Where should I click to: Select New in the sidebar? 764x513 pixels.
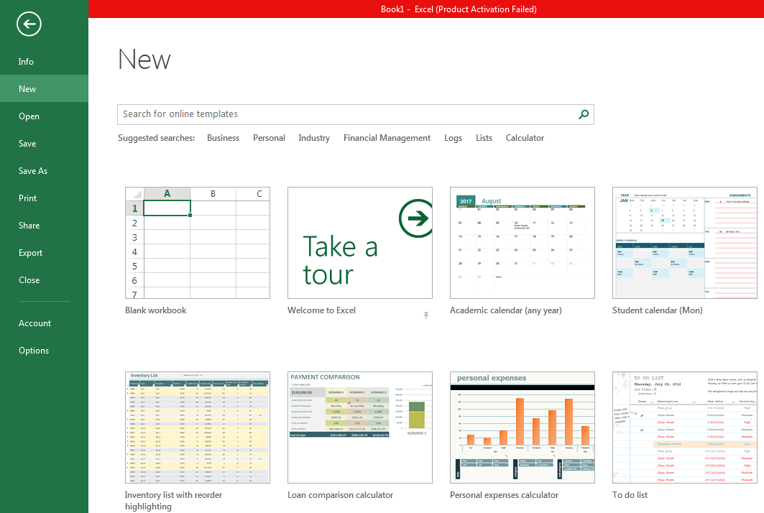tap(44, 88)
